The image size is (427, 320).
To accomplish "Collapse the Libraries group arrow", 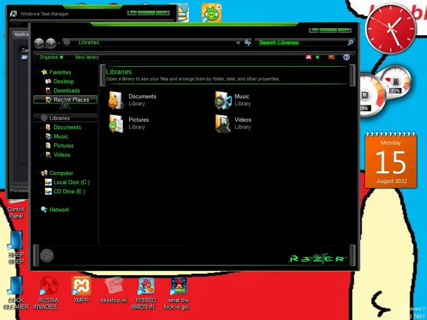I will click(38, 118).
